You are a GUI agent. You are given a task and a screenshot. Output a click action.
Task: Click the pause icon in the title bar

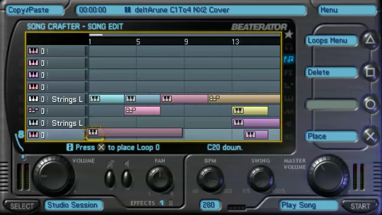coord(128,10)
